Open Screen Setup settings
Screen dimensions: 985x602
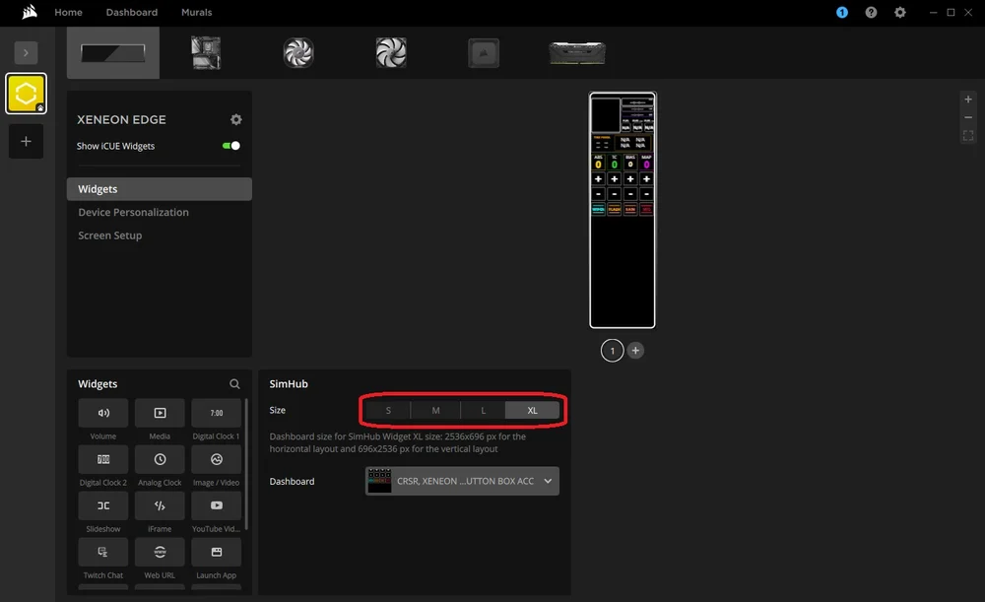108,235
